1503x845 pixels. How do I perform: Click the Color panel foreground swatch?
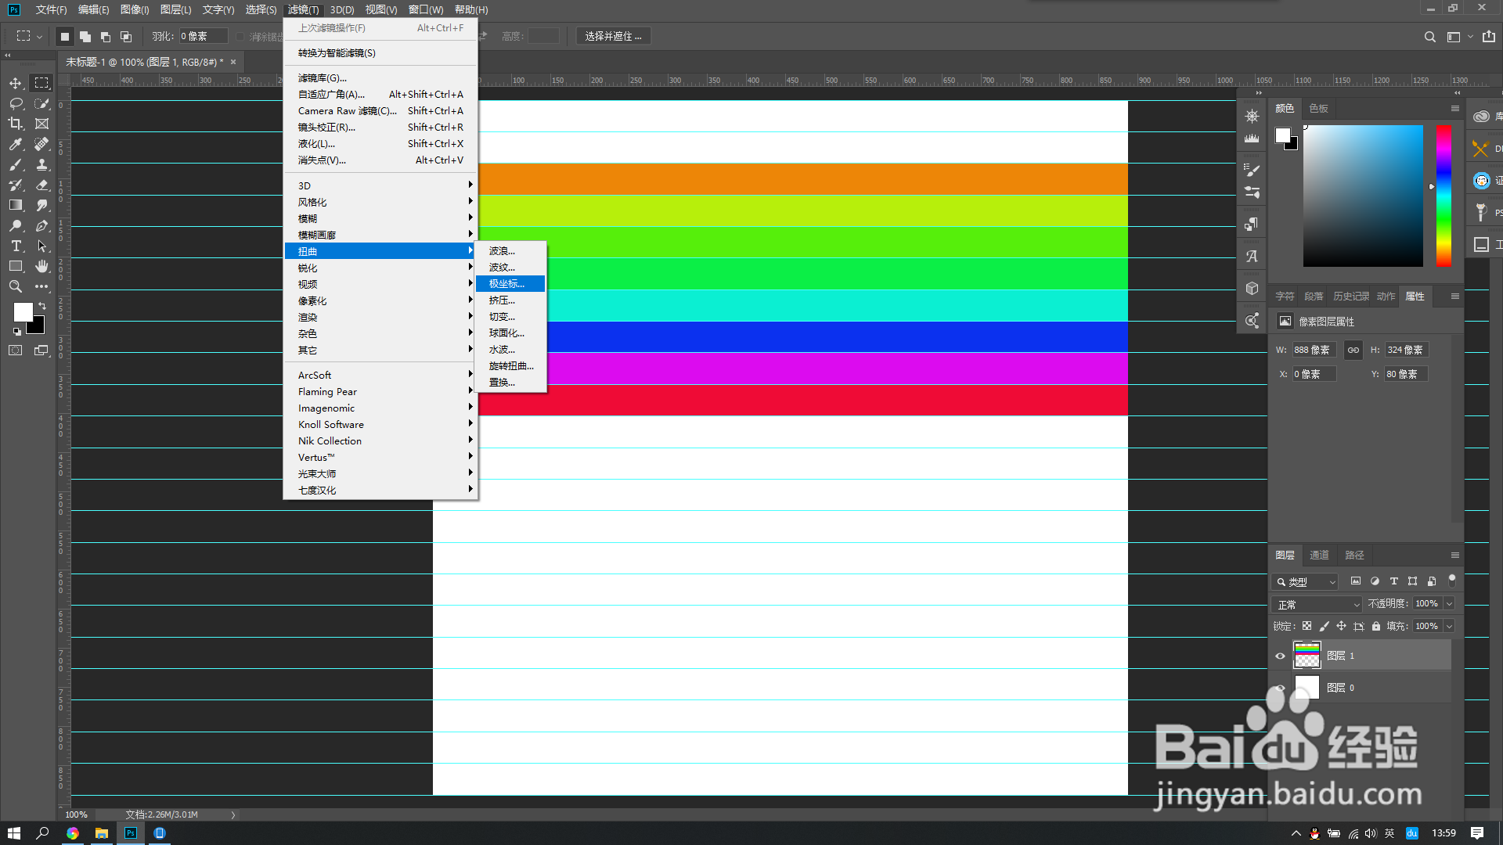[x=1282, y=135]
